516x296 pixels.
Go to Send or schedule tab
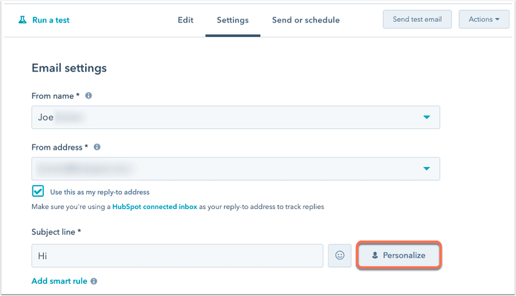tap(306, 20)
